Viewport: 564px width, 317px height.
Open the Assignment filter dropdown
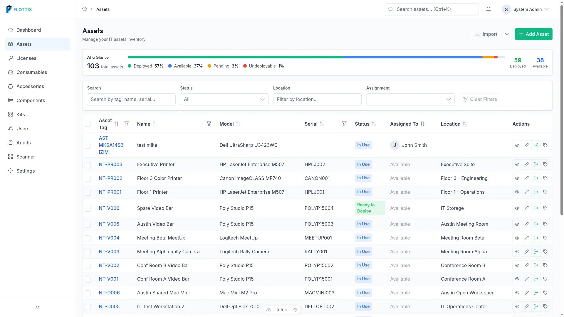coord(410,99)
